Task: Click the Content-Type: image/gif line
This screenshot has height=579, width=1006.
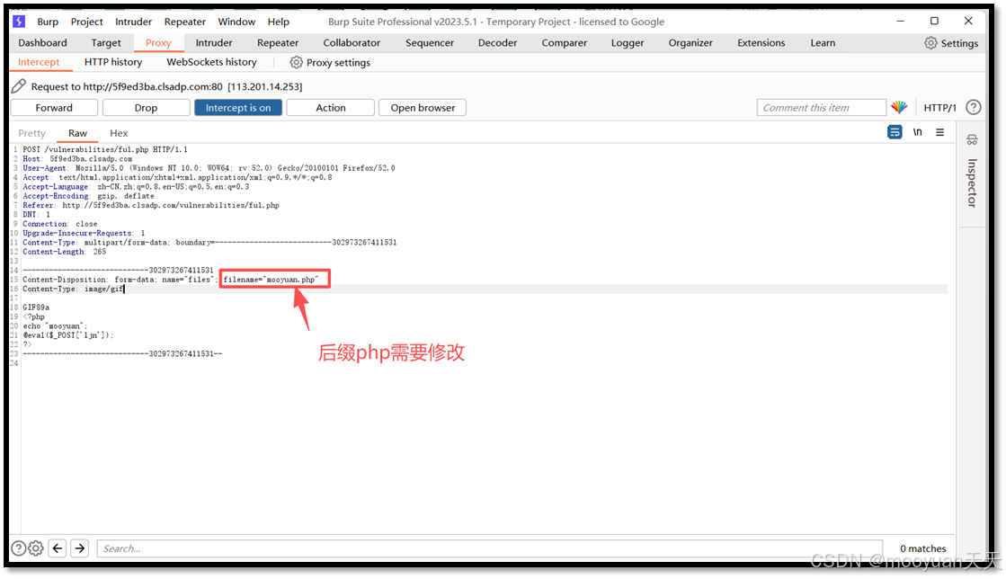Action: (73, 289)
